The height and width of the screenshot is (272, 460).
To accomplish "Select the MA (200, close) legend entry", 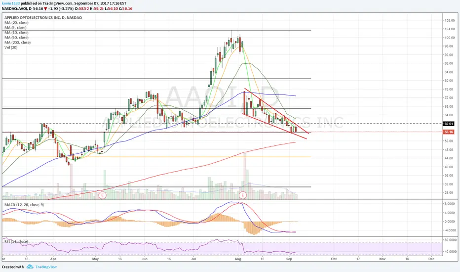I will click(x=17, y=43).
